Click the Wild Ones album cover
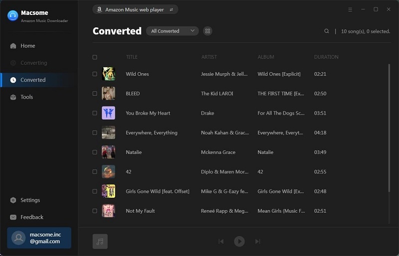Viewport: 399px width, 256px height. 108,74
